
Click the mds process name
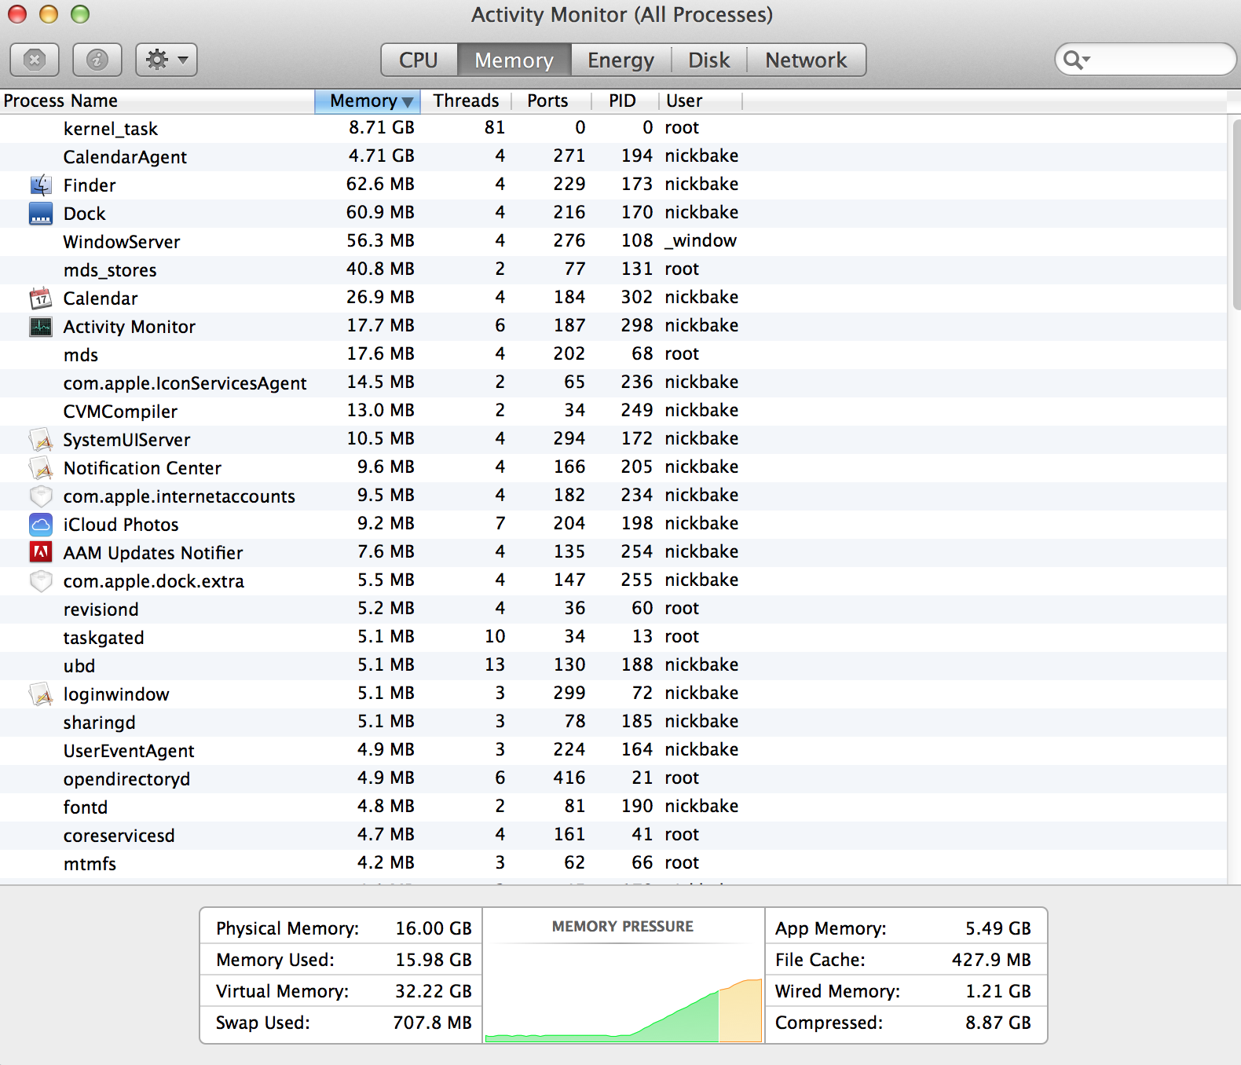(81, 355)
